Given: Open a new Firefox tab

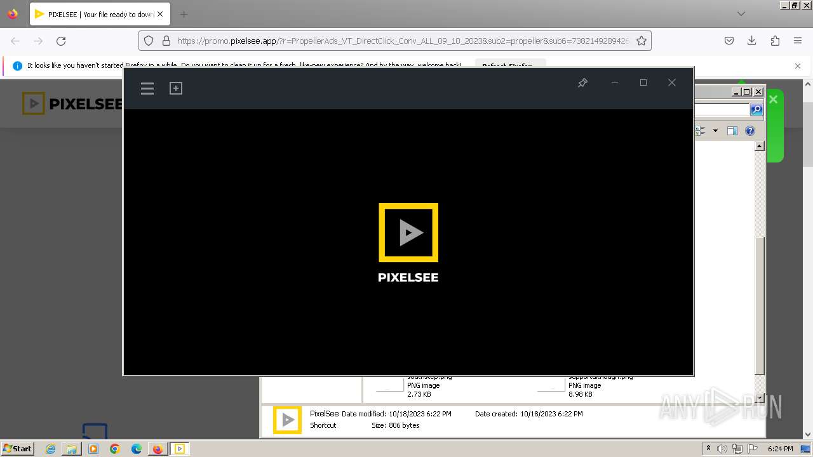Looking at the screenshot, I should 184,14.
